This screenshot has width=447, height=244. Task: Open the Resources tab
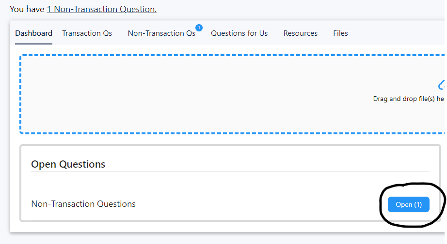tap(300, 33)
